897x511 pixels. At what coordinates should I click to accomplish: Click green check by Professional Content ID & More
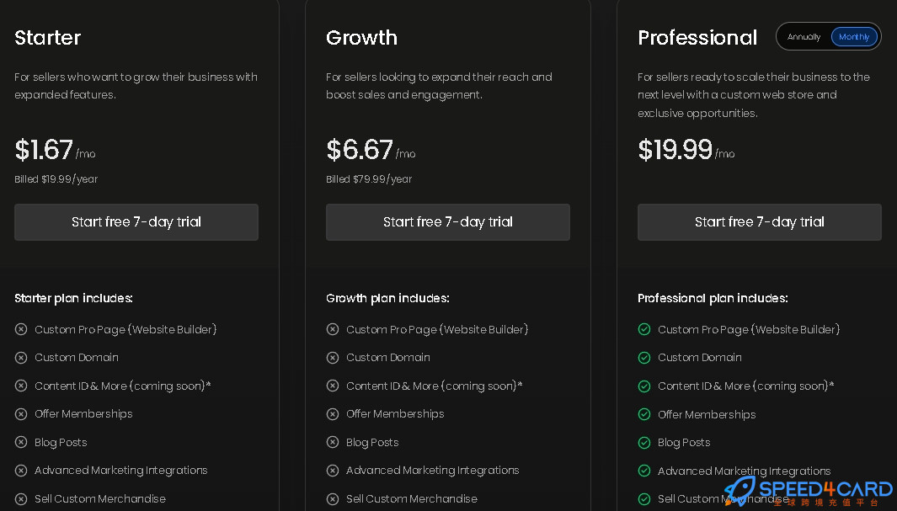[644, 386]
